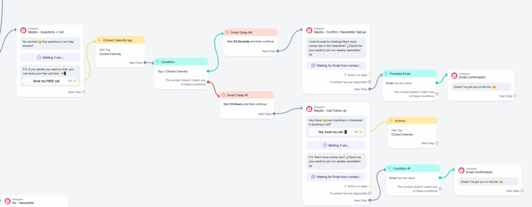This screenshot has height=207, width=532.
Task: Click lightning icon on Actions node
Action: pyautogui.click(x=391, y=121)
